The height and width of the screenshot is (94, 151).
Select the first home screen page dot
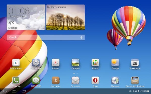pyautogui.click(x=74, y=73)
